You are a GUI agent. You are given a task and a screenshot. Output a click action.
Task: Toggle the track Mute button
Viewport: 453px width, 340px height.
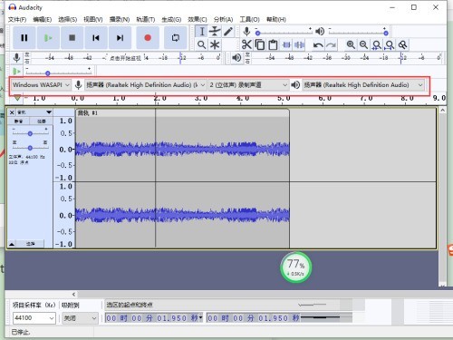coord(19,121)
